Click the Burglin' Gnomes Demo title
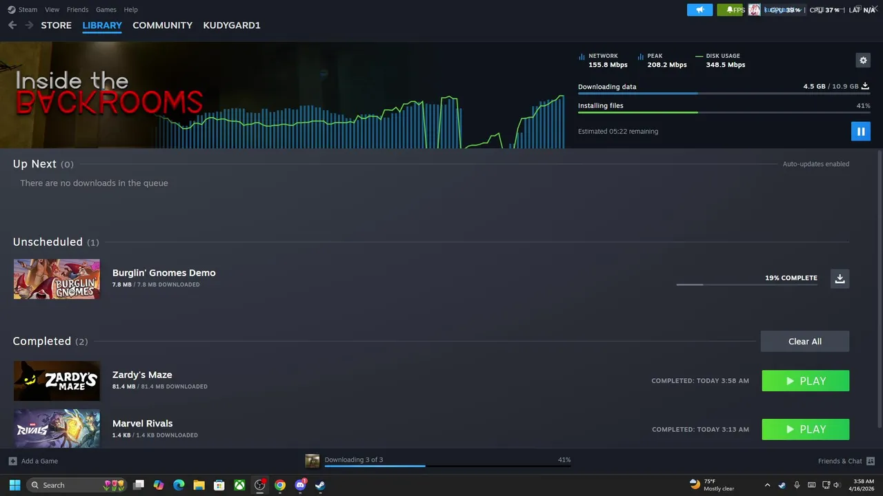The width and height of the screenshot is (883, 496). click(163, 273)
